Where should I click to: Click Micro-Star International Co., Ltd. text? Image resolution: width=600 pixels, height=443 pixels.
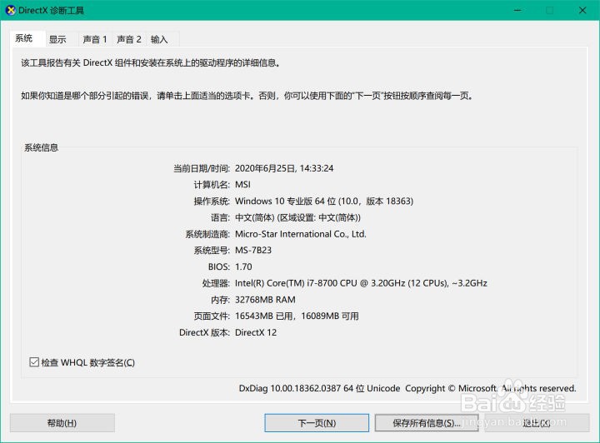pos(300,234)
